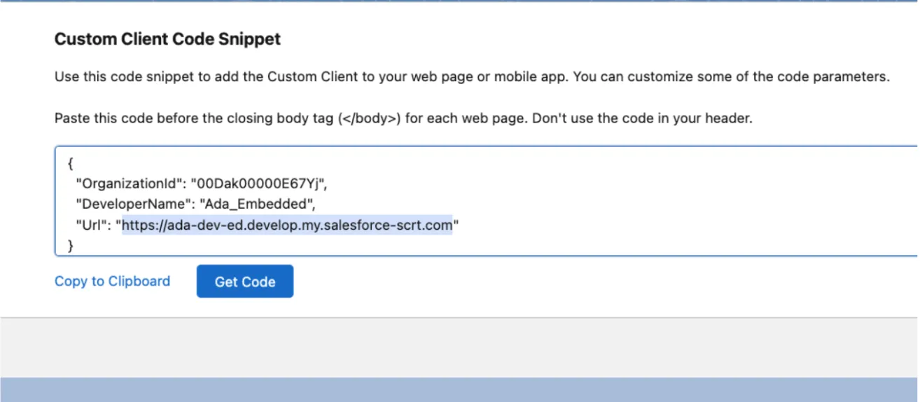Screen dimensions: 920x402
Task: Click the Get Code button
Action: [x=244, y=282]
